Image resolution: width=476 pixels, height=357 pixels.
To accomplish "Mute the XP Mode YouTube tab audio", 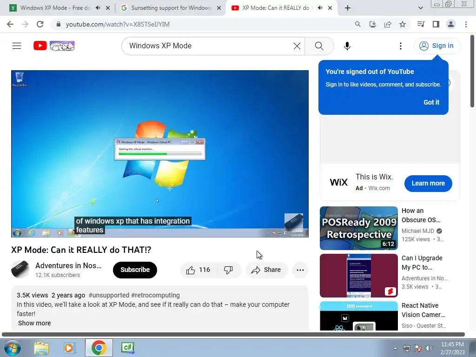I will tap(320, 8).
